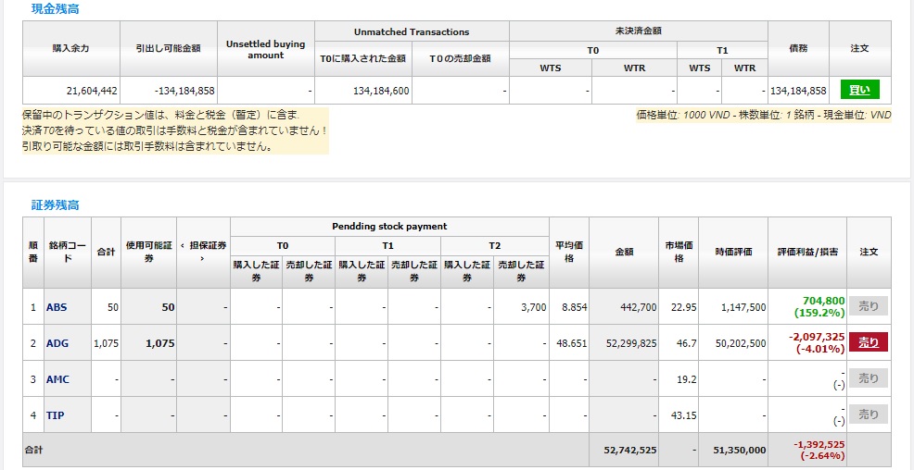The height and width of the screenshot is (470, 914).
Task: Click the 現金残高 section heading
Action: click(56, 7)
